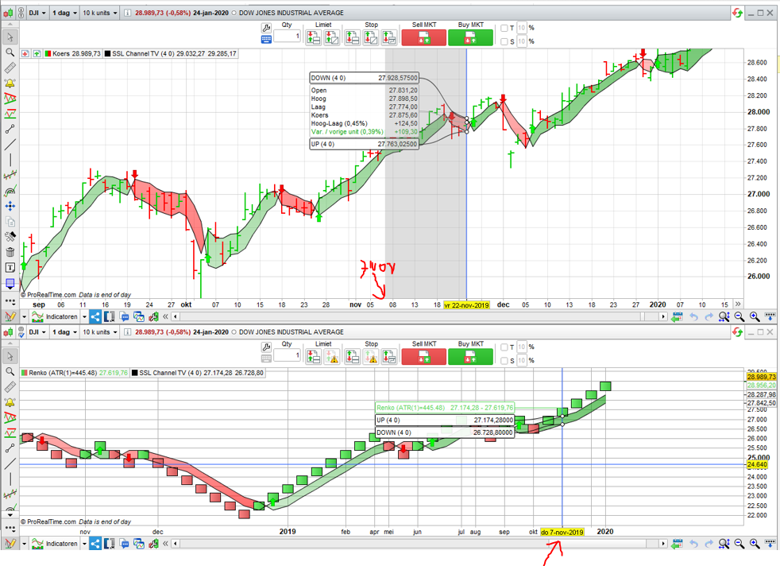Click Buy MKT button in bottom chart
The width and height of the screenshot is (780, 566).
[470, 356]
